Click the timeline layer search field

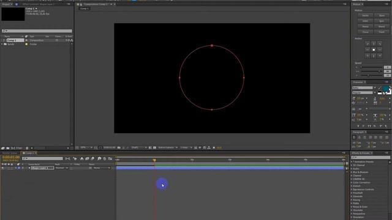[x=42, y=158]
